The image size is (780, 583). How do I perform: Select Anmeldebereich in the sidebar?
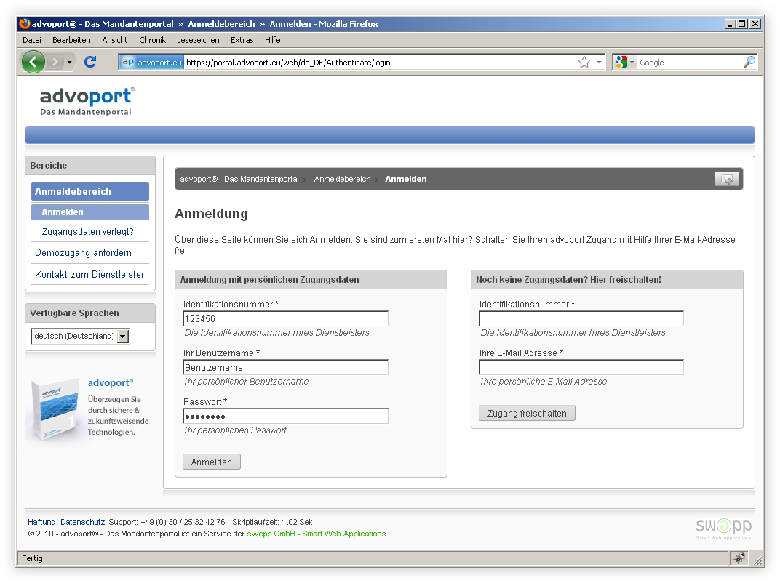[90, 191]
